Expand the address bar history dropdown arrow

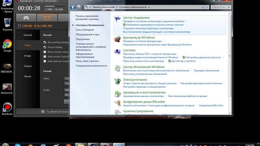click(202, 7)
